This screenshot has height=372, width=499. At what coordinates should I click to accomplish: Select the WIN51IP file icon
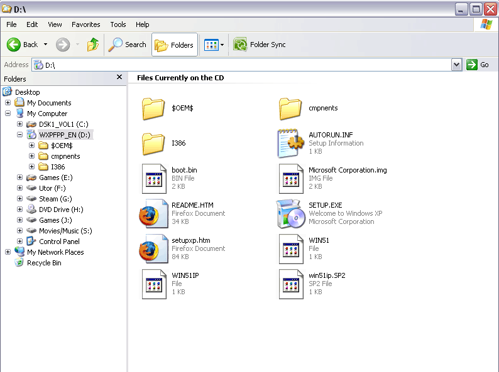click(x=154, y=284)
